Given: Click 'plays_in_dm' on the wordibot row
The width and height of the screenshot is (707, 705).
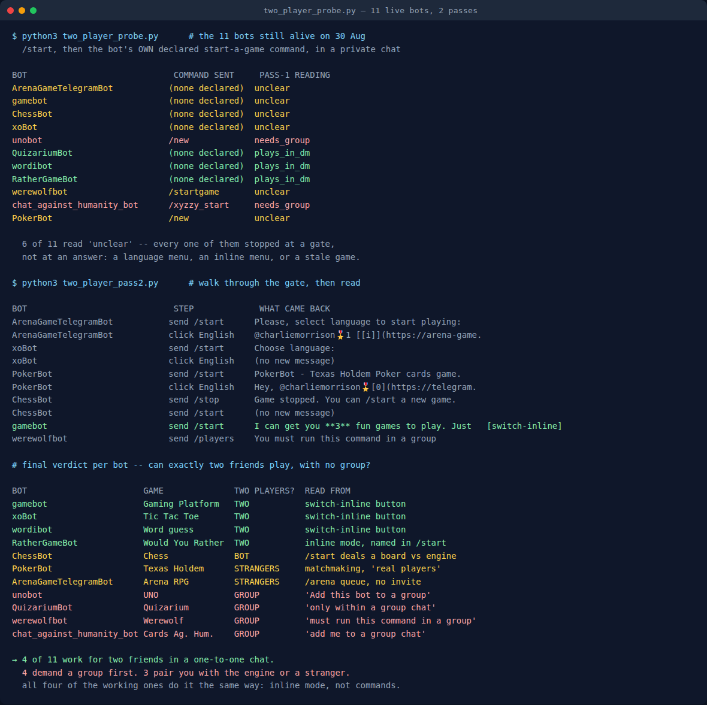Looking at the screenshot, I should [x=282, y=166].
